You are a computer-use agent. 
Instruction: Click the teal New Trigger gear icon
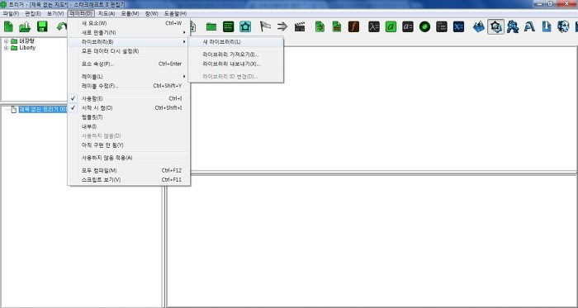pyautogui.click(x=245, y=26)
